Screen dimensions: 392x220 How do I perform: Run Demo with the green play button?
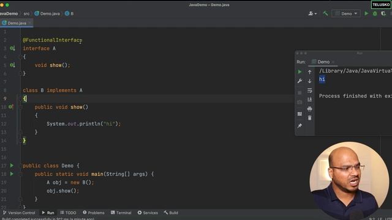366,13
